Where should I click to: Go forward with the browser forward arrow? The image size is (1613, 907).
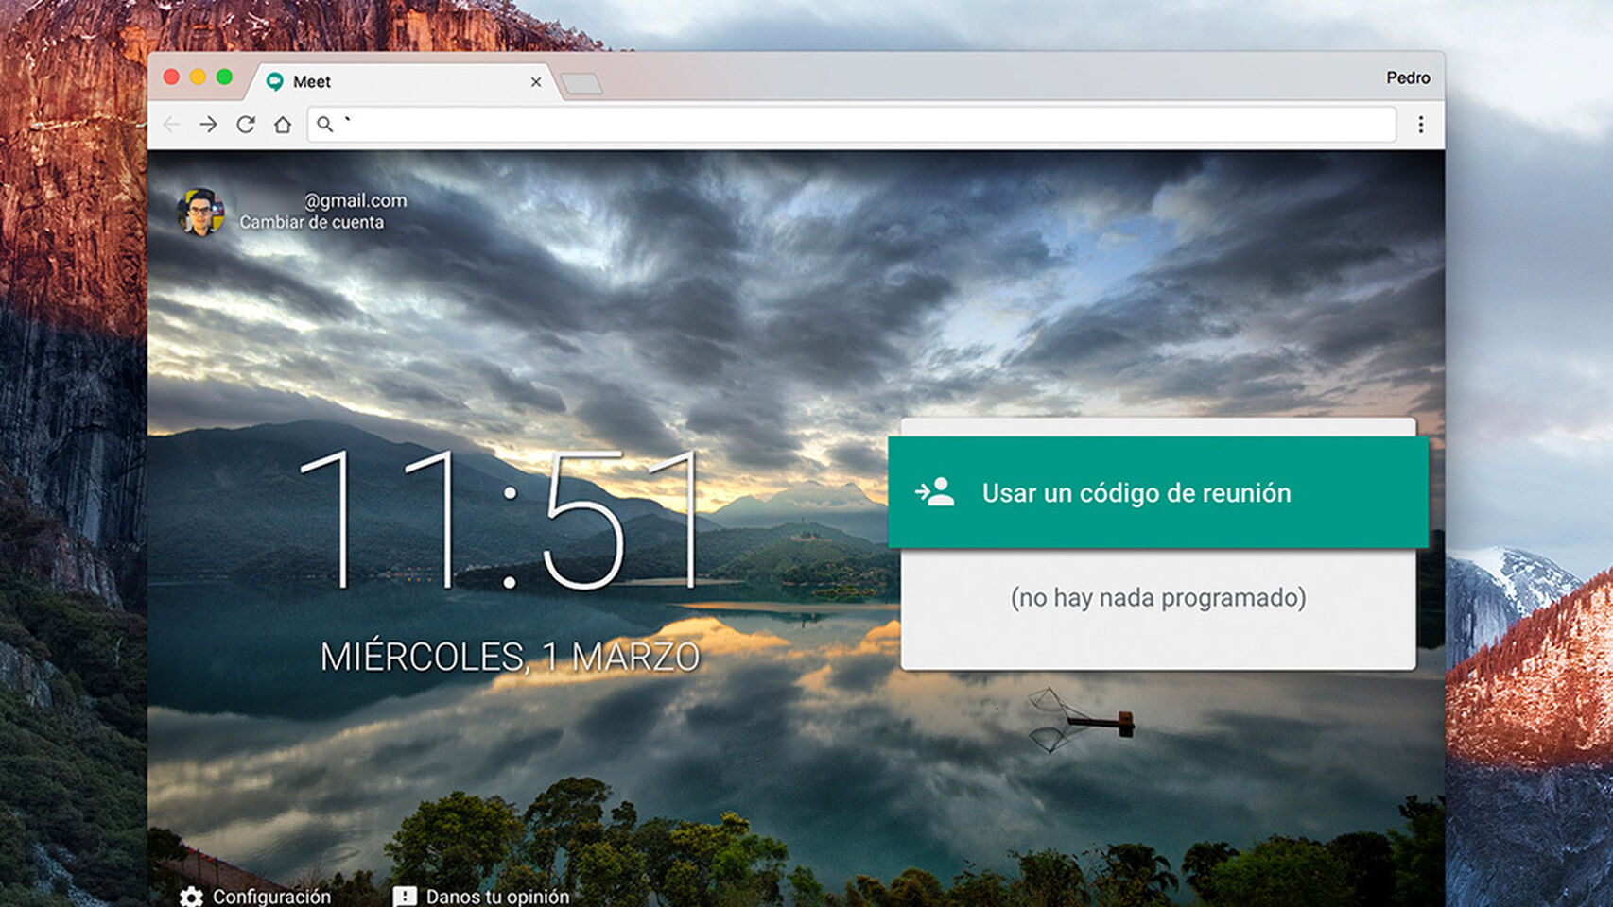[208, 125]
